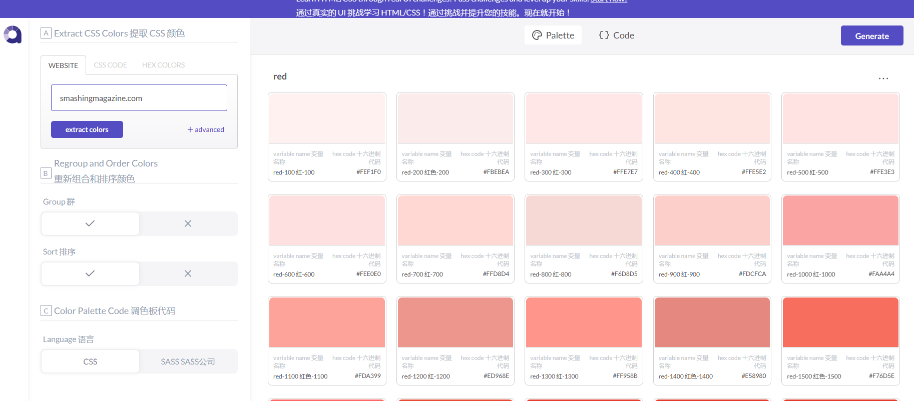Switch language to SASS

[x=188, y=361]
